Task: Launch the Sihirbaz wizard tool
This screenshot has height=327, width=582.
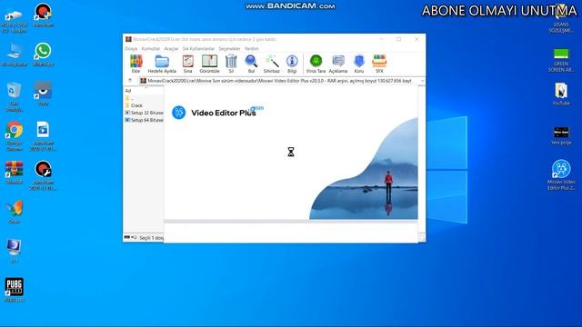Action: pyautogui.click(x=272, y=64)
